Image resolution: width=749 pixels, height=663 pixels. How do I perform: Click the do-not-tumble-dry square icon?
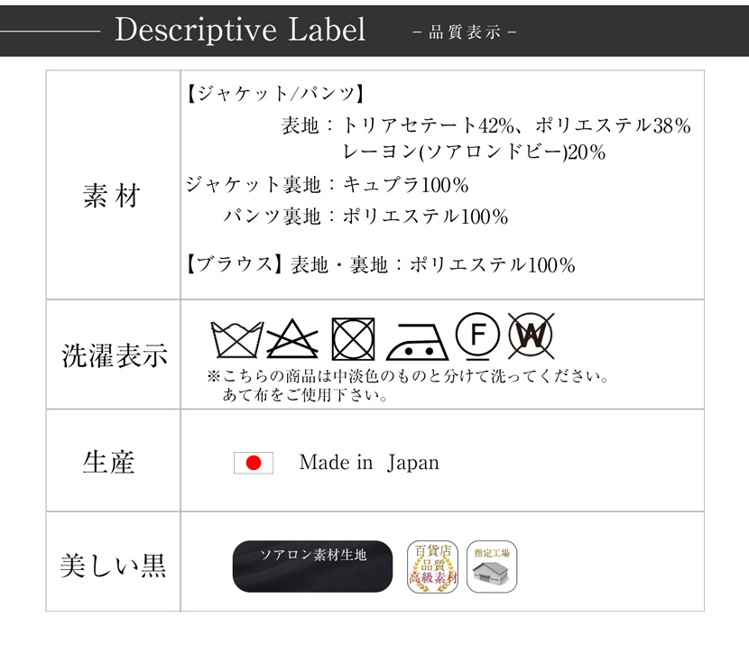point(353,339)
